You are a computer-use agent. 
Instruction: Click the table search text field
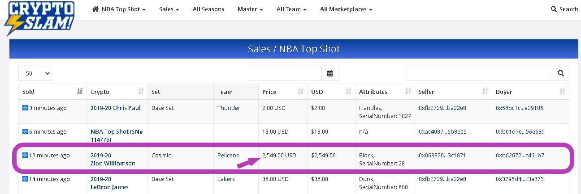click(480, 73)
